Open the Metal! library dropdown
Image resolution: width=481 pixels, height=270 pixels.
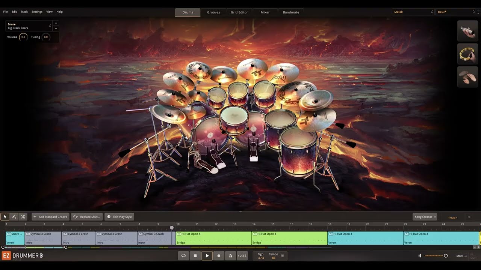tap(413, 12)
